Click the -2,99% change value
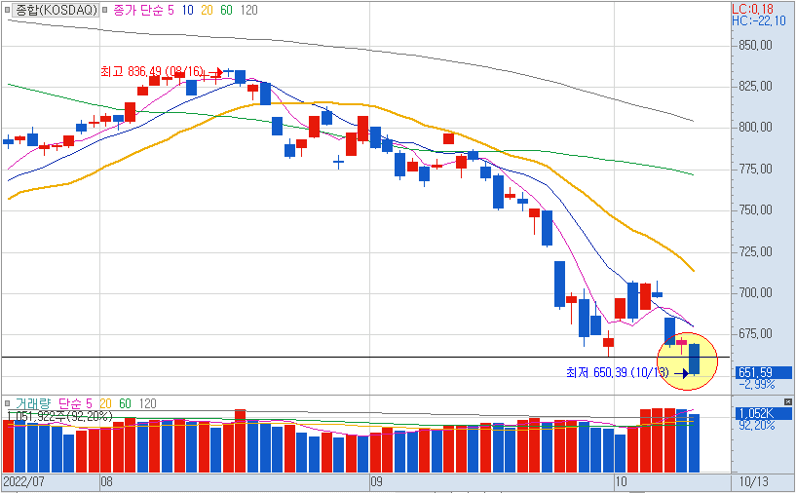The width and height of the screenshot is (796, 493). point(757,384)
